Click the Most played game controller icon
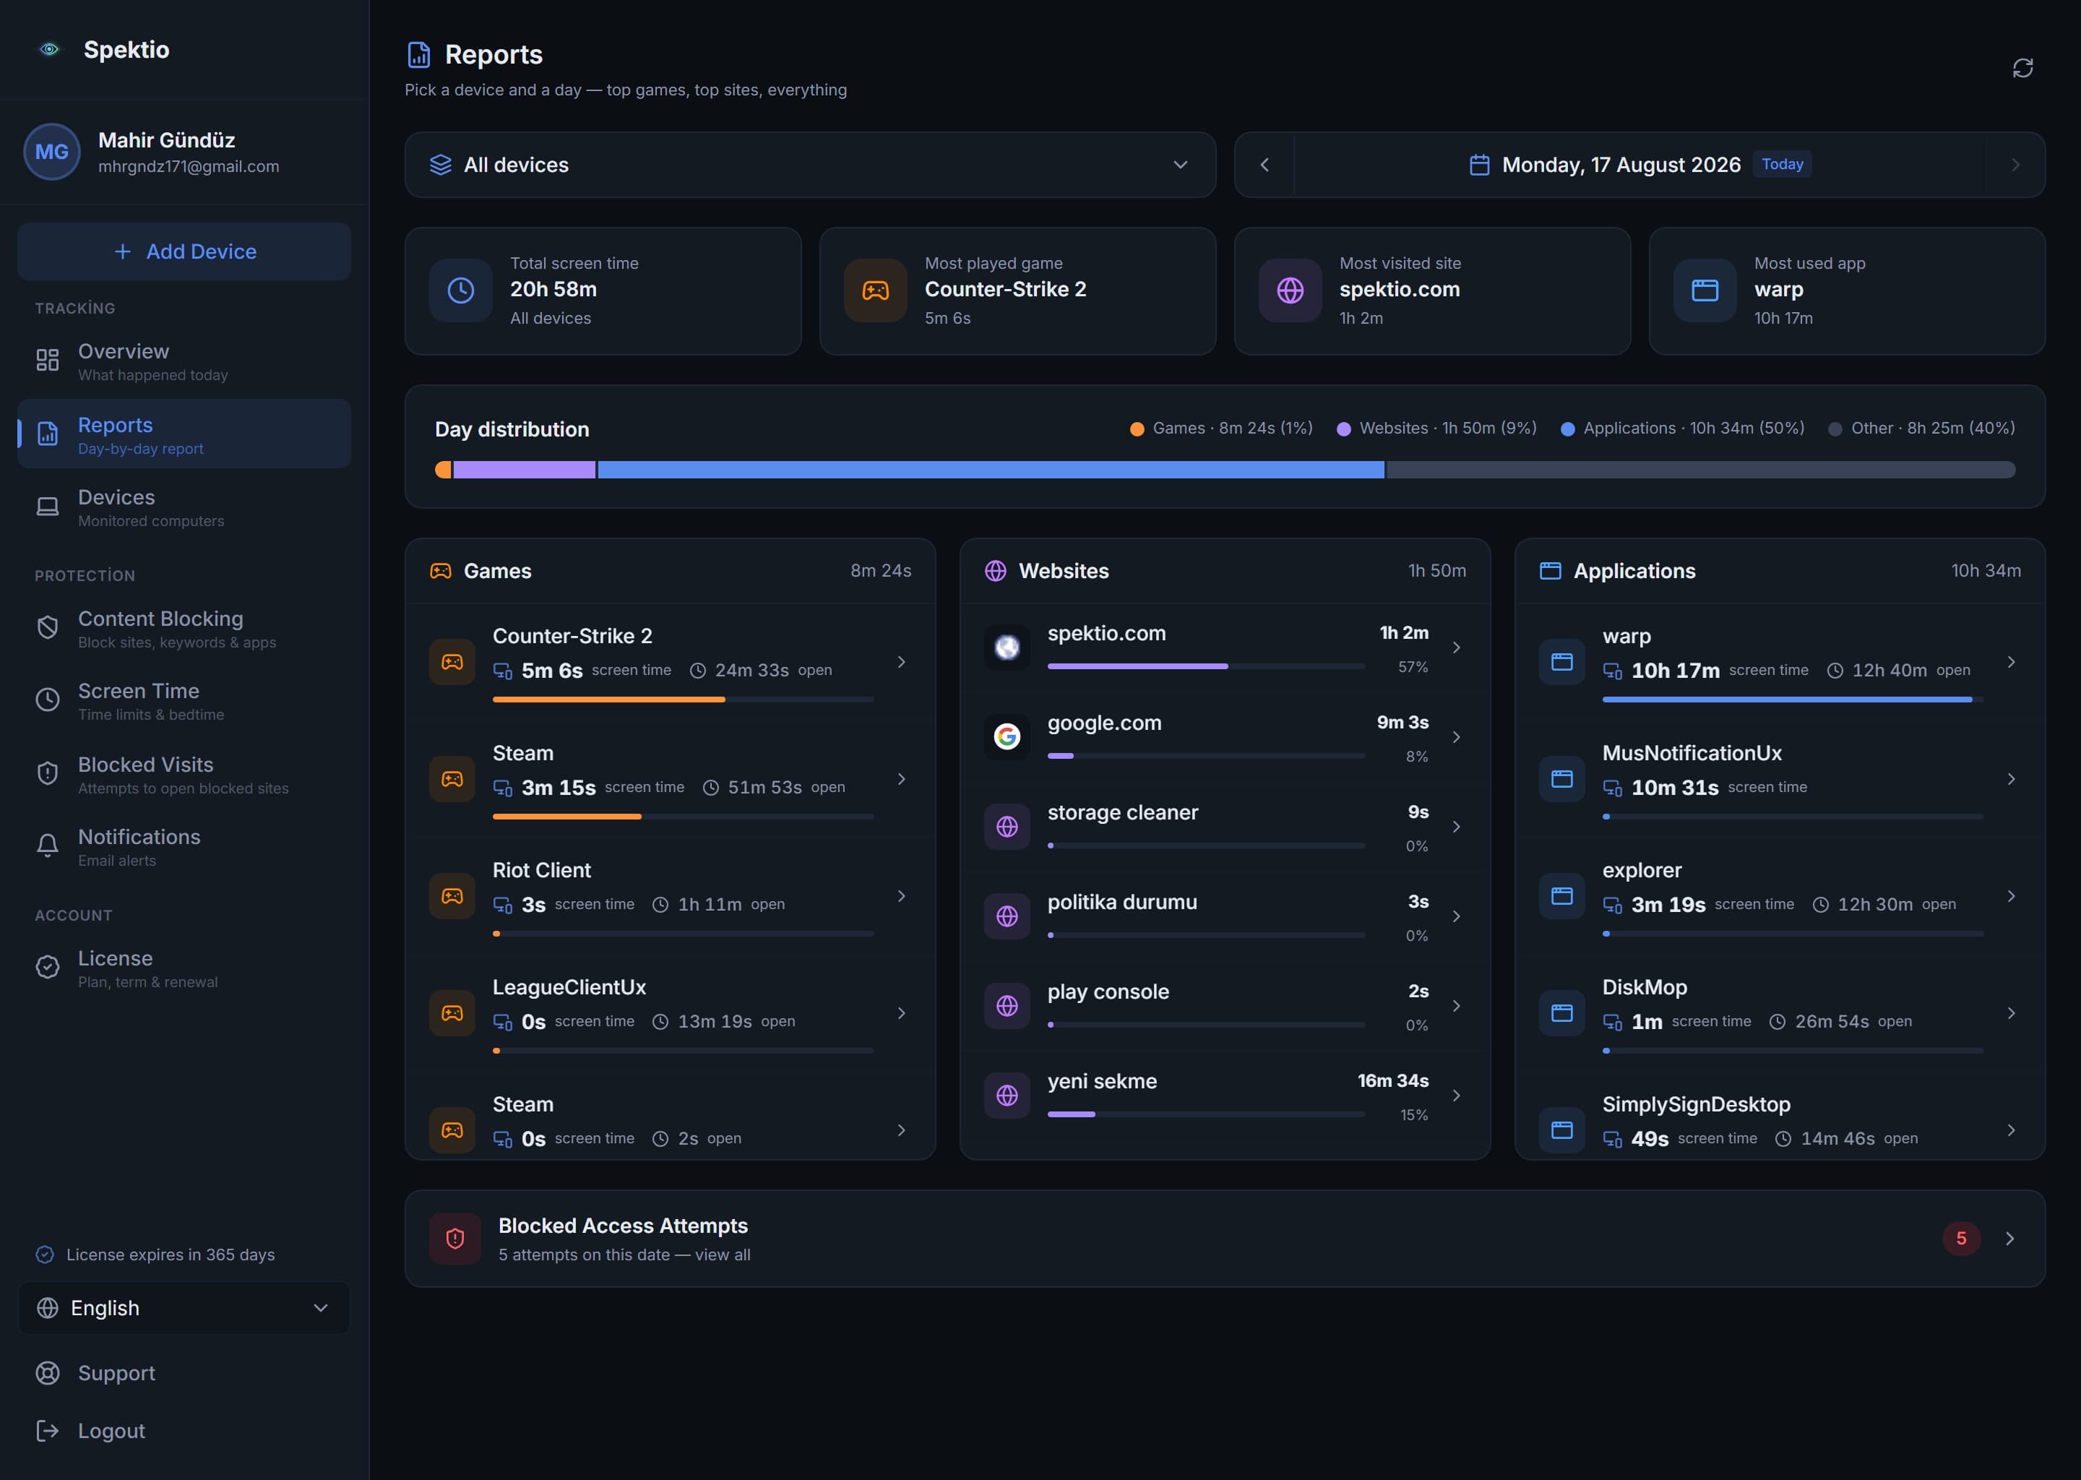Image resolution: width=2081 pixels, height=1480 pixels. (876, 291)
